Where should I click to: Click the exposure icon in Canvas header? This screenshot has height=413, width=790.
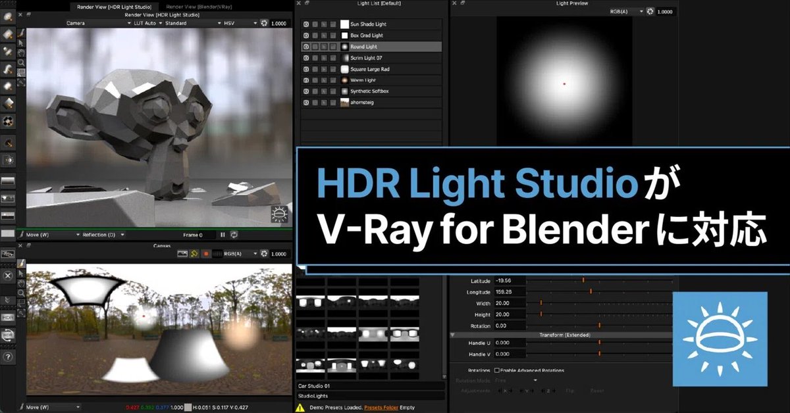click(264, 253)
